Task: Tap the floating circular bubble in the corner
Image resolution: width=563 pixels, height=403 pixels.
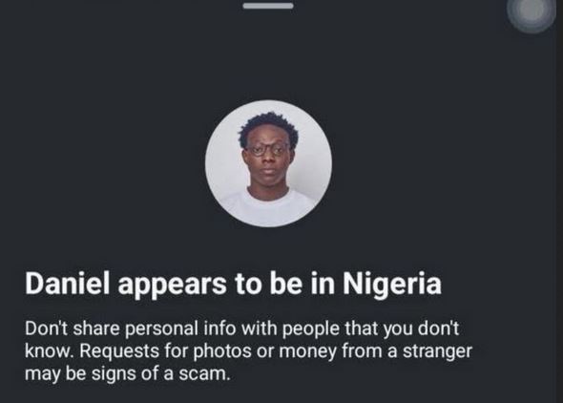Action: tap(532, 12)
